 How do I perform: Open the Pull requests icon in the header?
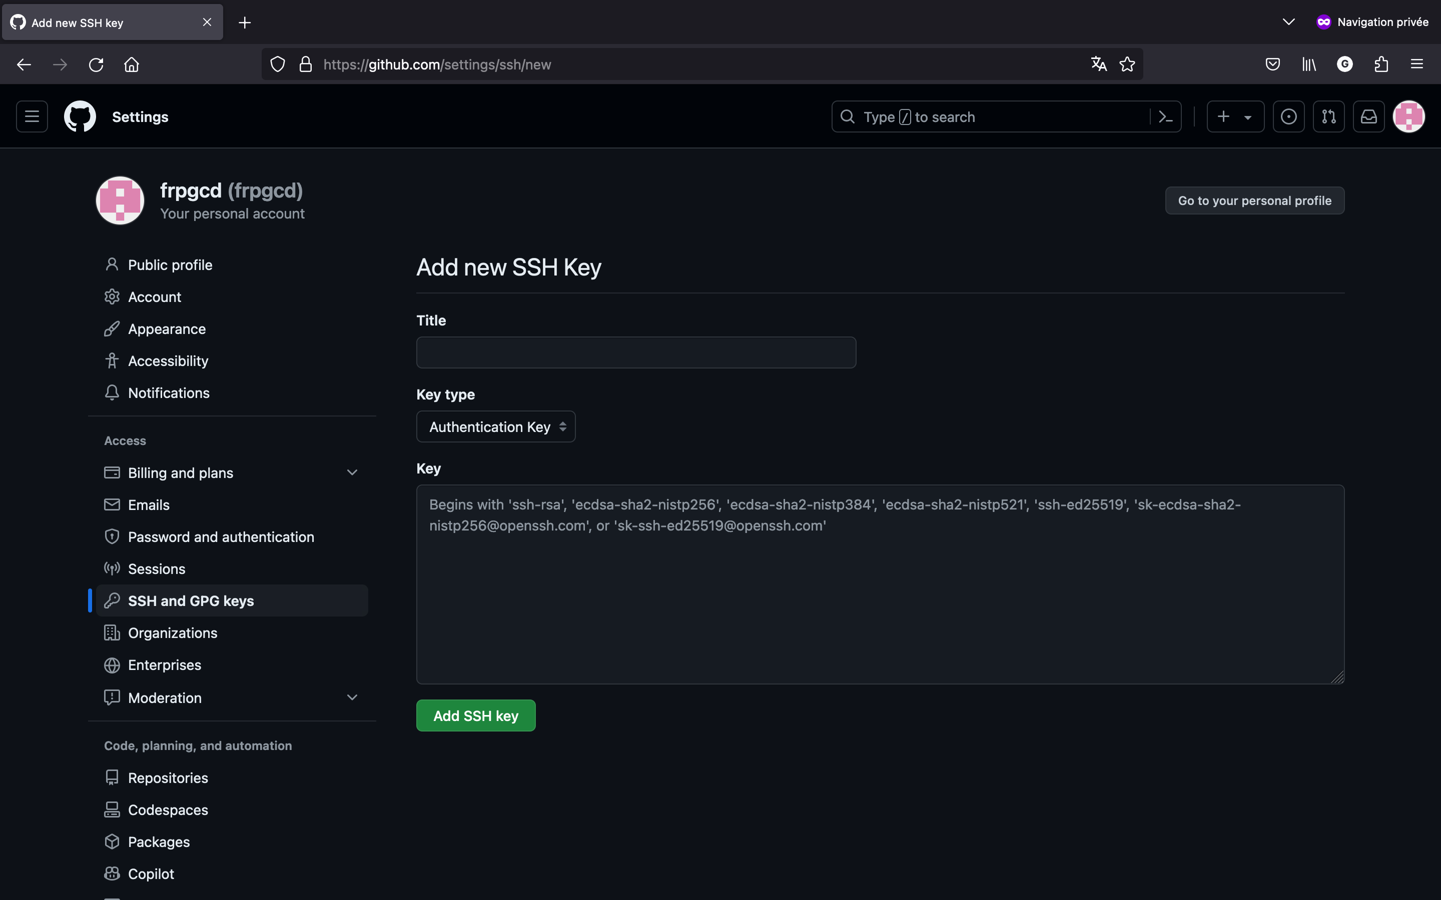[x=1328, y=116]
